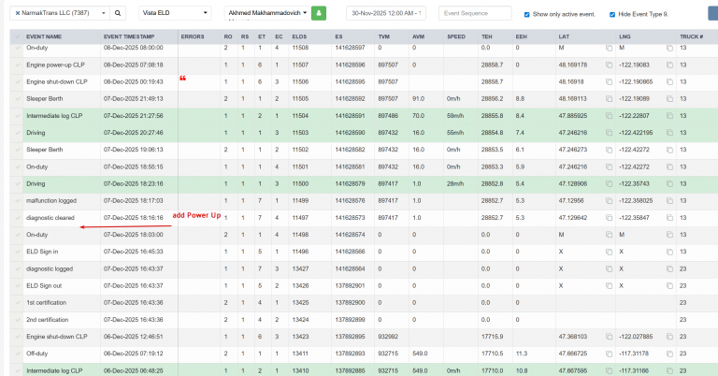718x376 pixels.
Task: Tick the row checkmark for 1st certification
Action: pyautogui.click(x=18, y=303)
